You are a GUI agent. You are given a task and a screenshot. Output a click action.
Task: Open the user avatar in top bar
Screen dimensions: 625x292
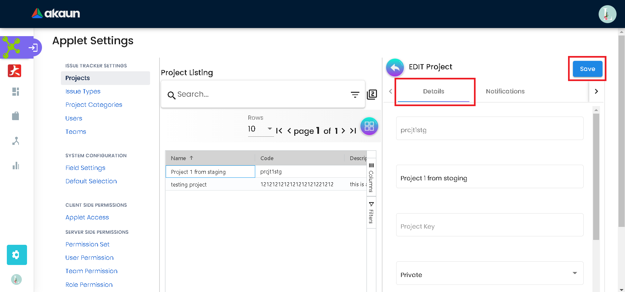(x=607, y=14)
